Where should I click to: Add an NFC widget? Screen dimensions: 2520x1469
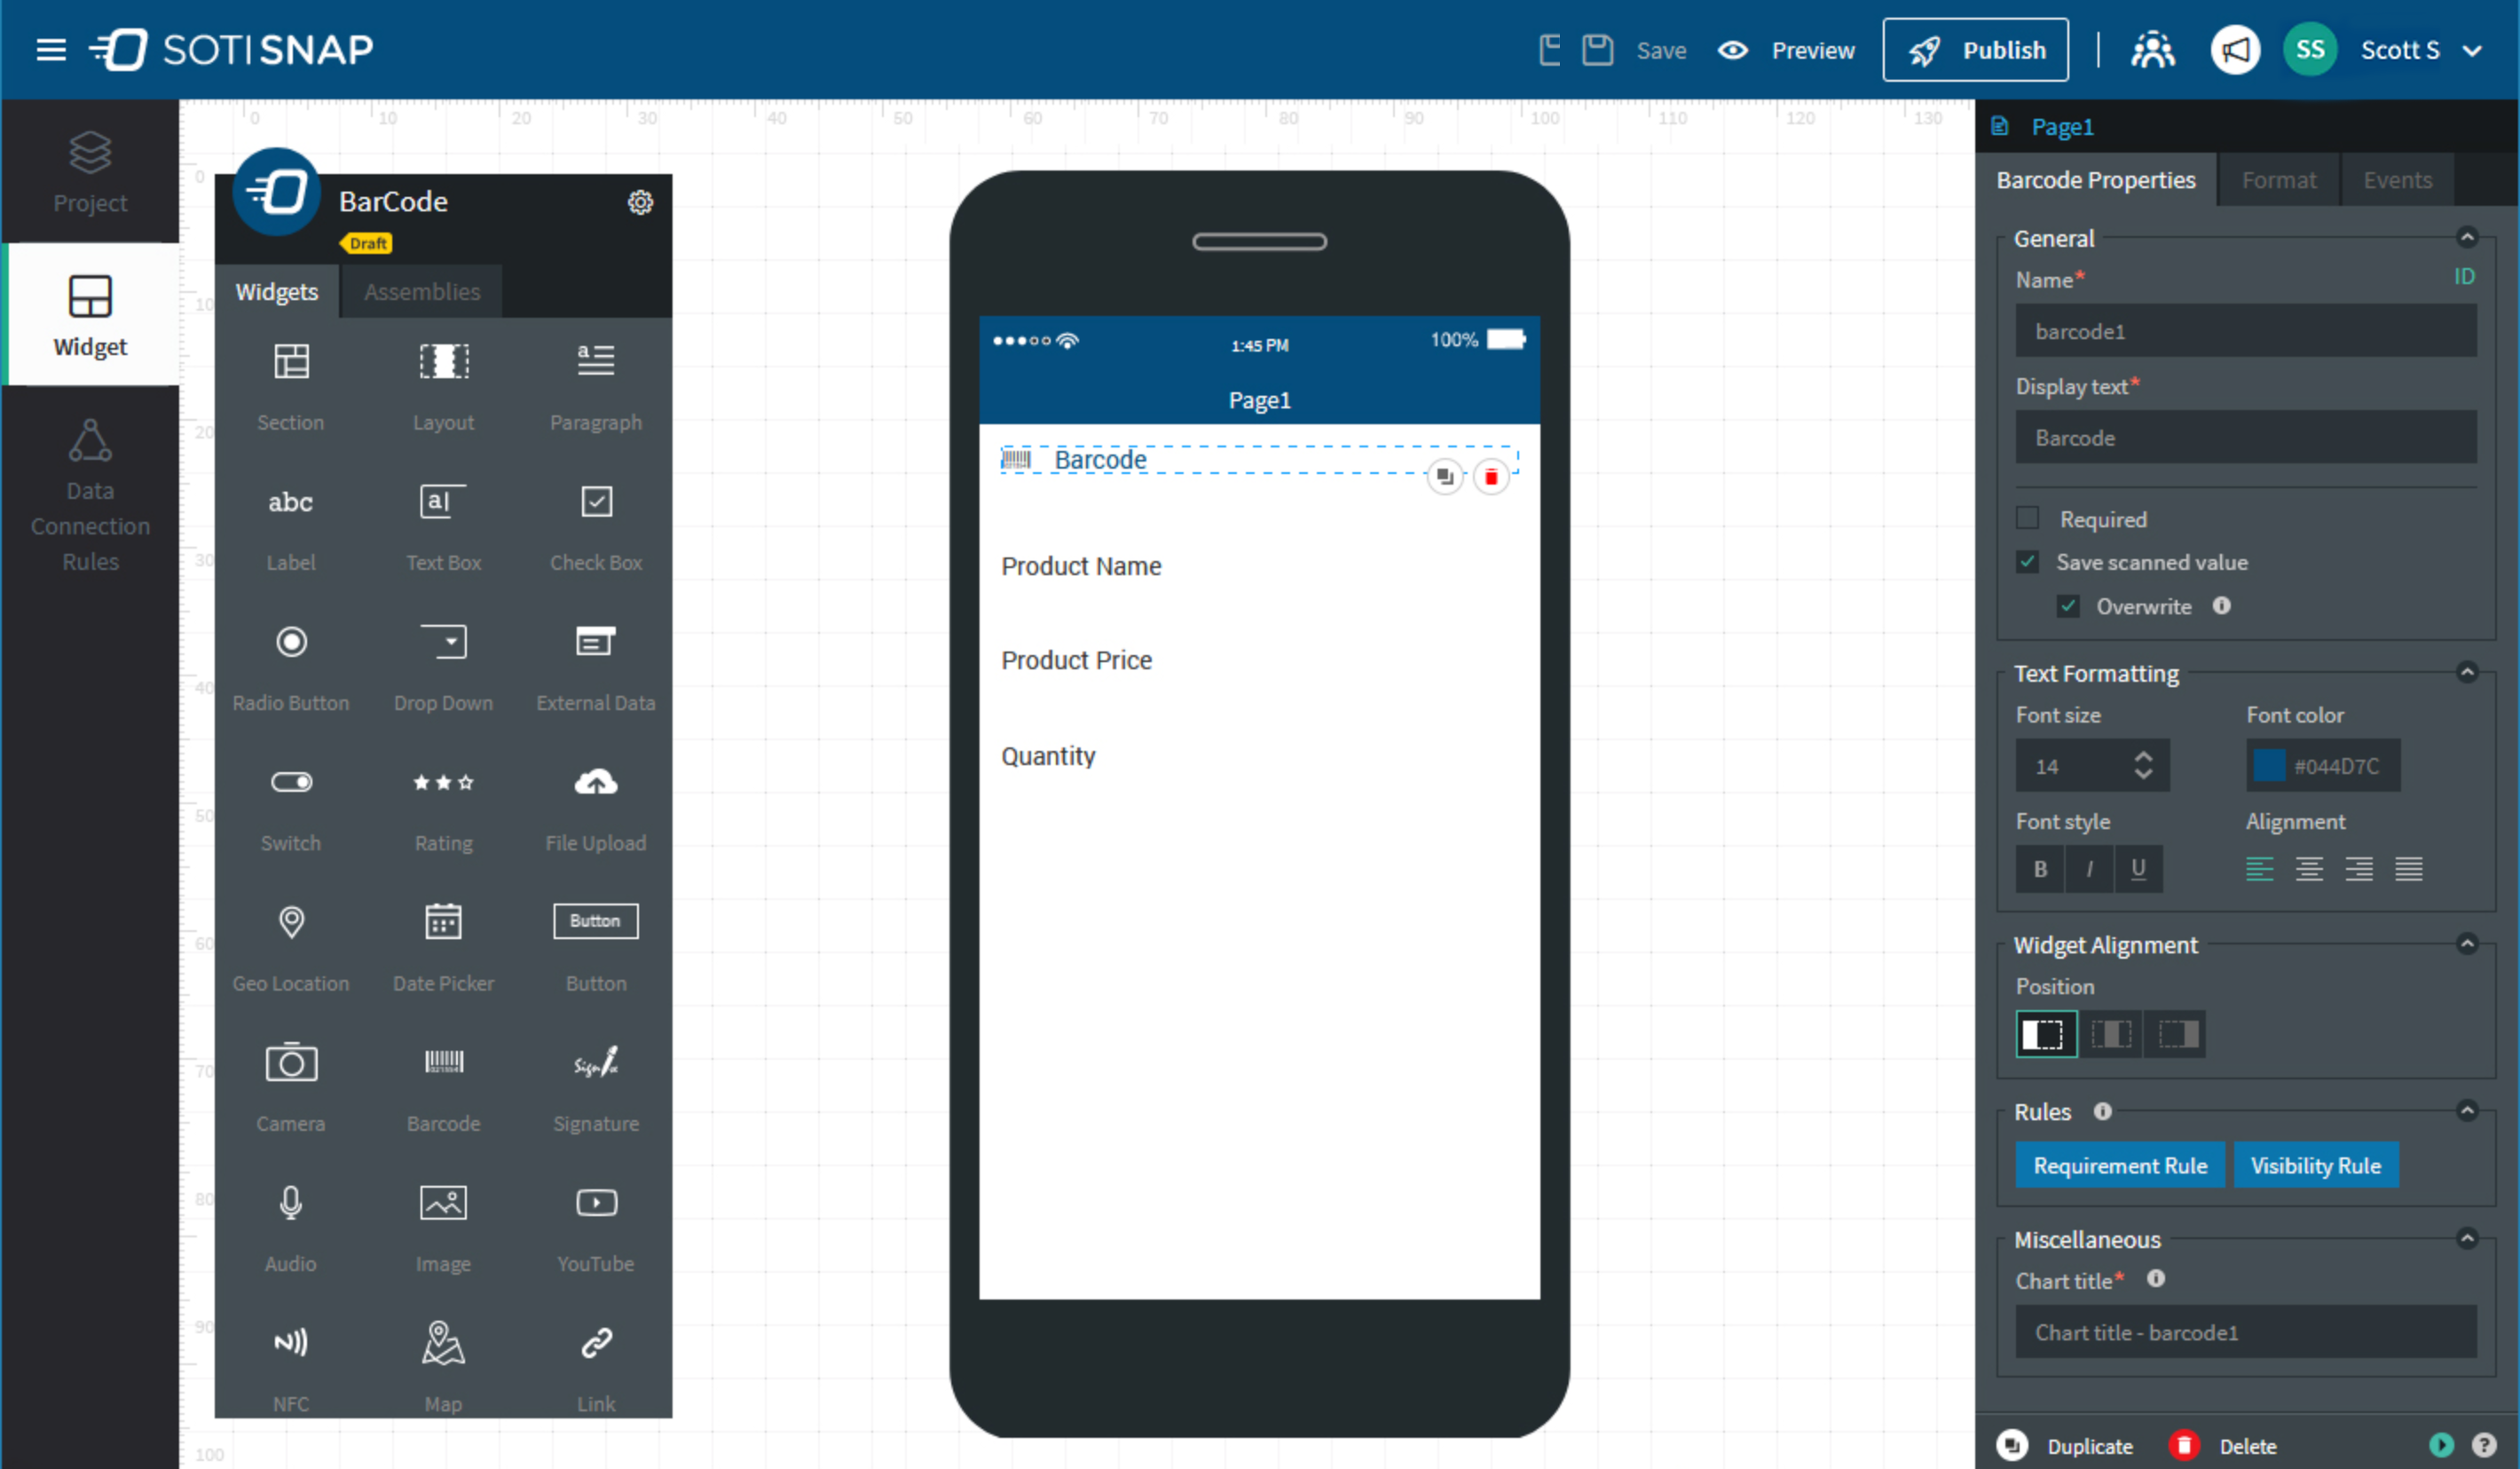coord(291,1367)
